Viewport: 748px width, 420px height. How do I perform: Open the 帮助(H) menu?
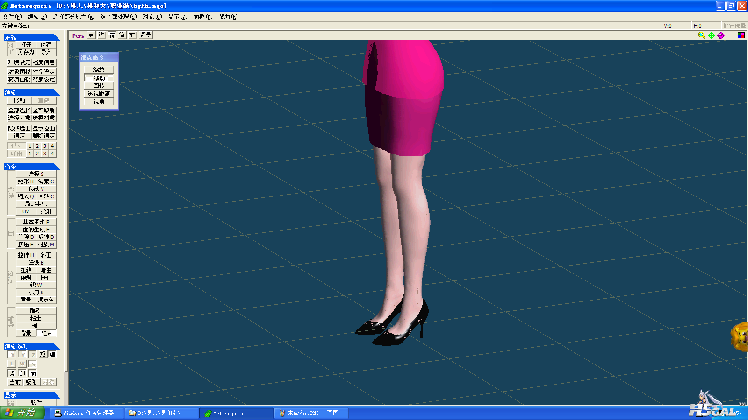pos(228,17)
